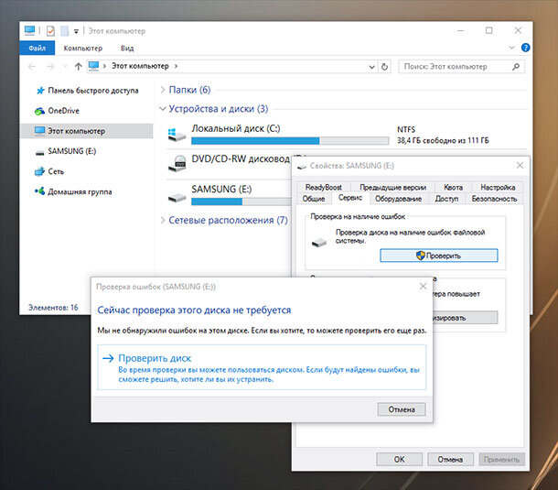Click the blue help question mark icon
The image size is (558, 490).
click(x=525, y=48)
